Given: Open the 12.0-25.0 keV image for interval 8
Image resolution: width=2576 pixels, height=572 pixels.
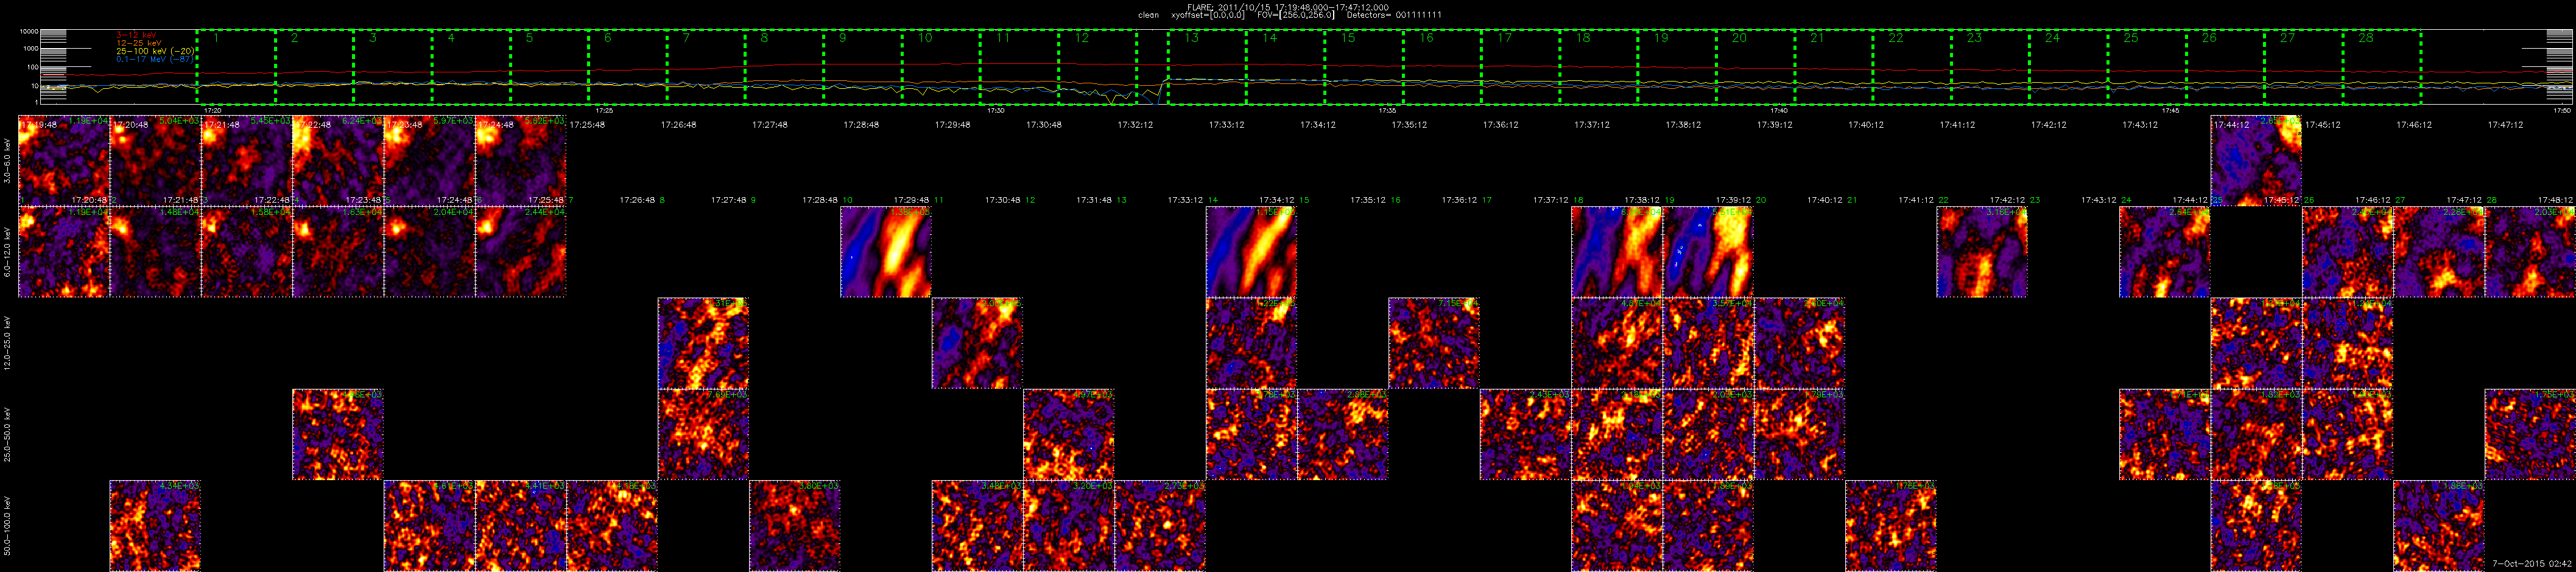Looking at the screenshot, I should point(703,343).
